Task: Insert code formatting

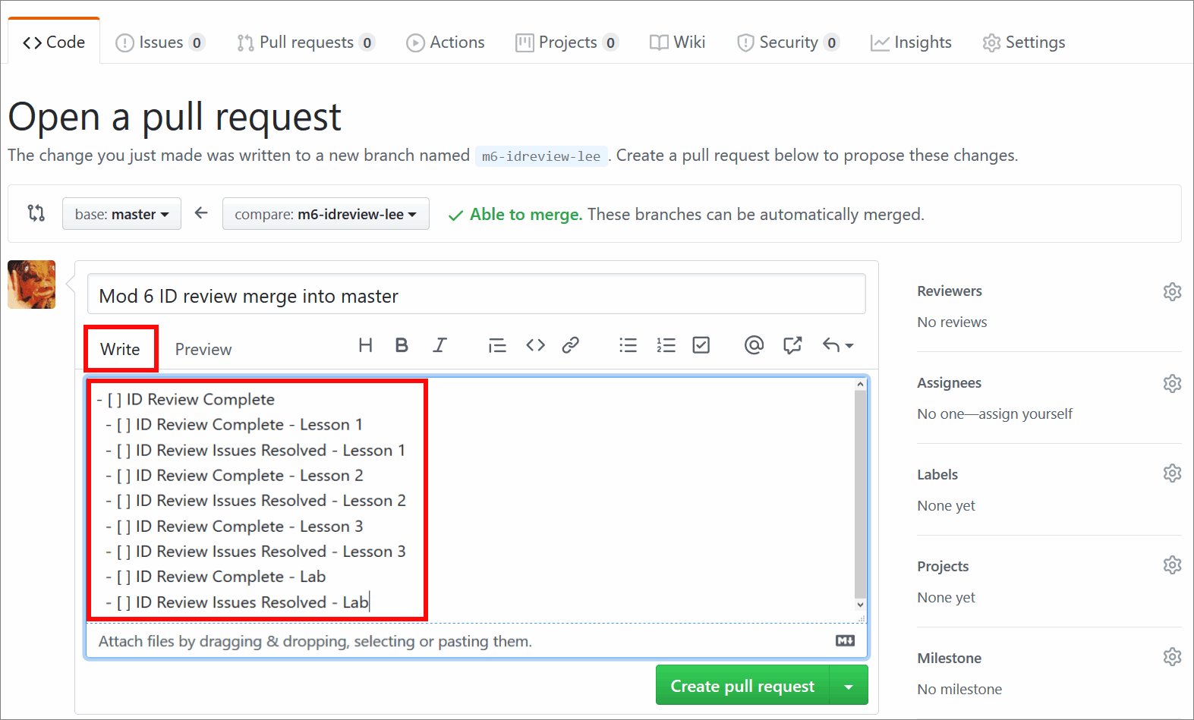Action: (535, 345)
